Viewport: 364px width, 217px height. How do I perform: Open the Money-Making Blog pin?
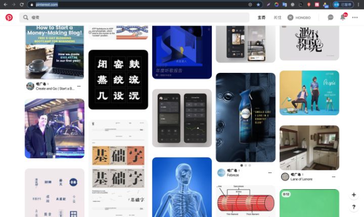coord(55,52)
